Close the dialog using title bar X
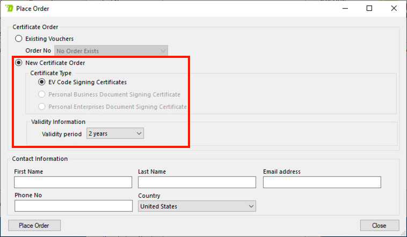This screenshot has width=407, height=237. (x=394, y=9)
